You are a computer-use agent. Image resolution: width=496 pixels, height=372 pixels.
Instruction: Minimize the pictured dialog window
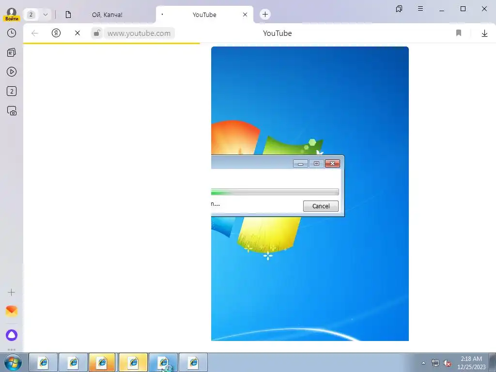[300, 164]
